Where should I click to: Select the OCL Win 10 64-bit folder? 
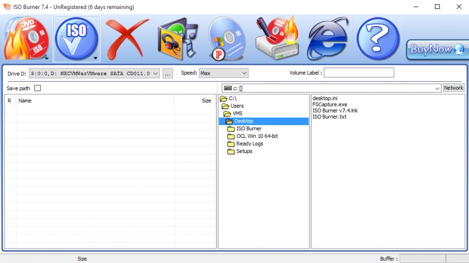click(x=257, y=136)
